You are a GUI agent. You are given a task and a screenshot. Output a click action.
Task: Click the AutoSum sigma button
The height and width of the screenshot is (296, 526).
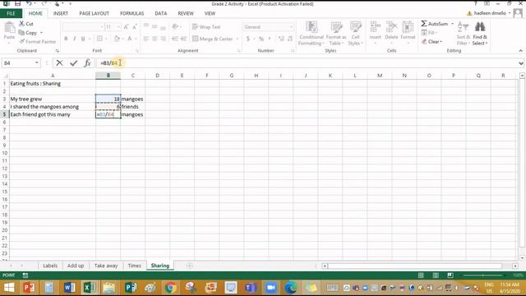pyautogui.click(x=435, y=24)
